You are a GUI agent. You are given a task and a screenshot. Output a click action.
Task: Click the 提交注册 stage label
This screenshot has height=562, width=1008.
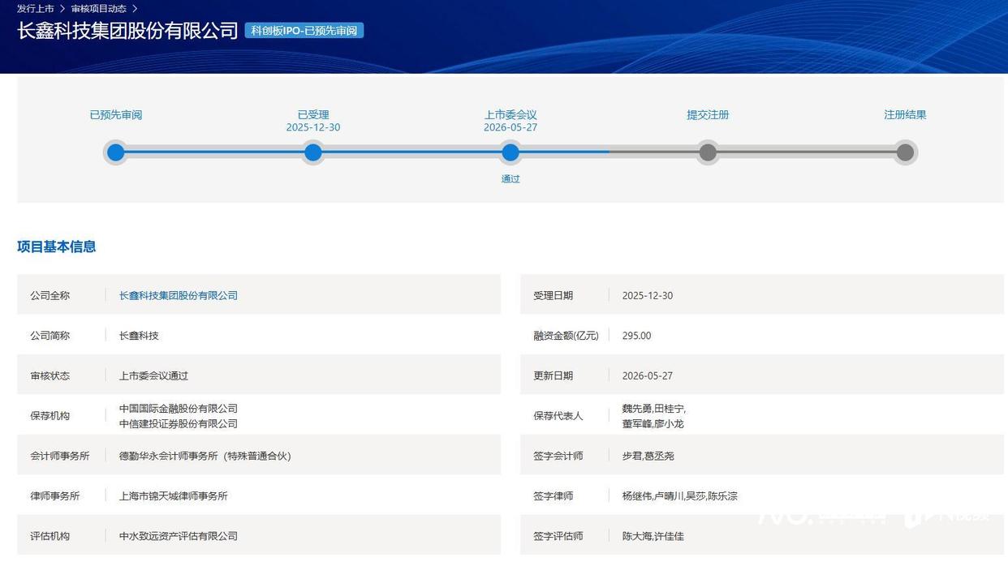pos(708,115)
